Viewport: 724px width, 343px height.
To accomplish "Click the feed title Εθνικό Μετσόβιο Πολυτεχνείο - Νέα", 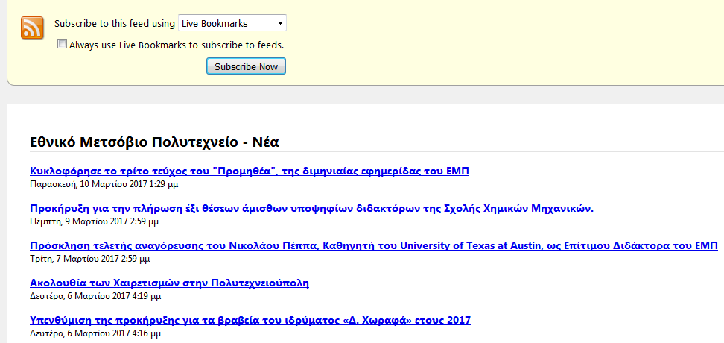I will click(155, 142).
